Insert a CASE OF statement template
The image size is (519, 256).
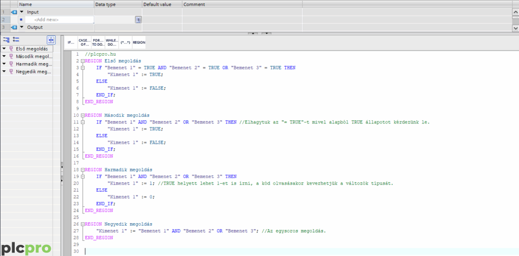[85, 42]
